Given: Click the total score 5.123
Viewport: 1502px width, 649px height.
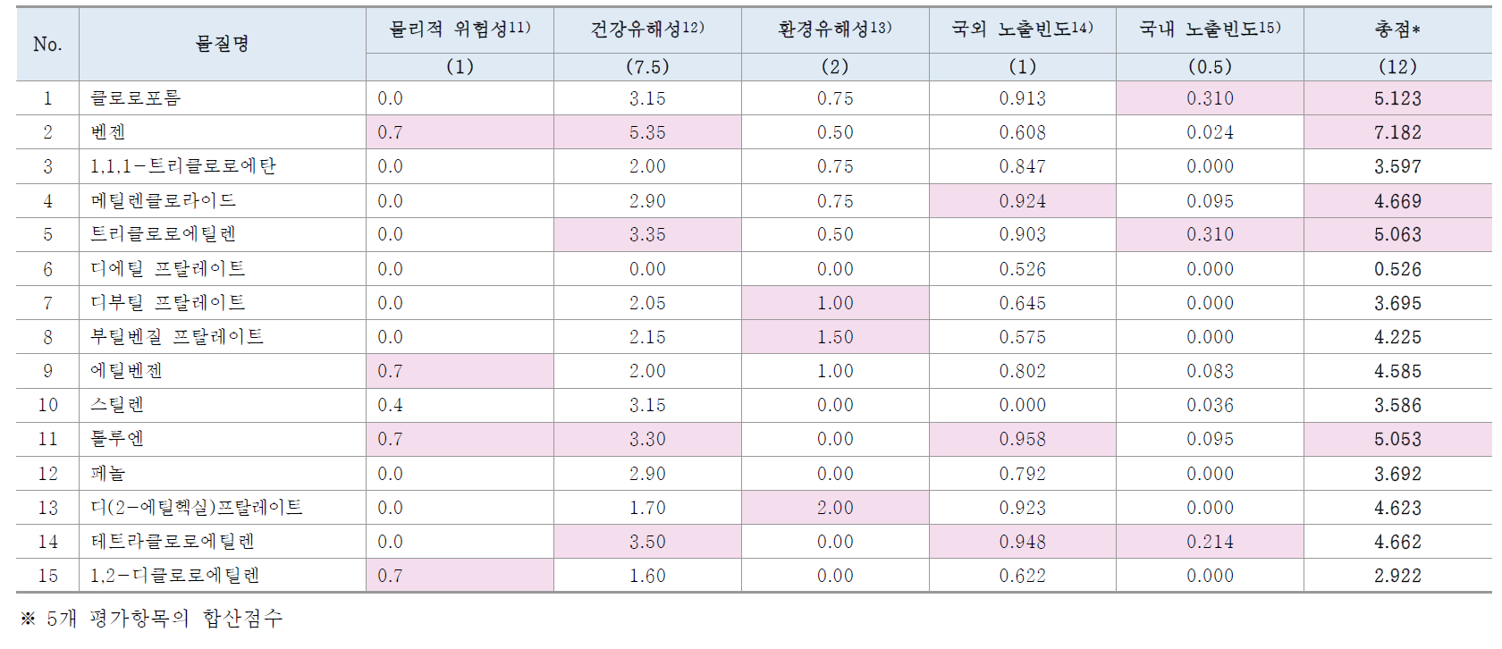Looking at the screenshot, I should click(1397, 98).
